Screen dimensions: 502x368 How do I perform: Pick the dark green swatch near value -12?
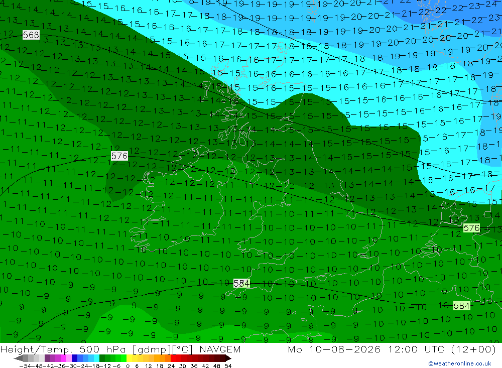[x=102, y=358]
